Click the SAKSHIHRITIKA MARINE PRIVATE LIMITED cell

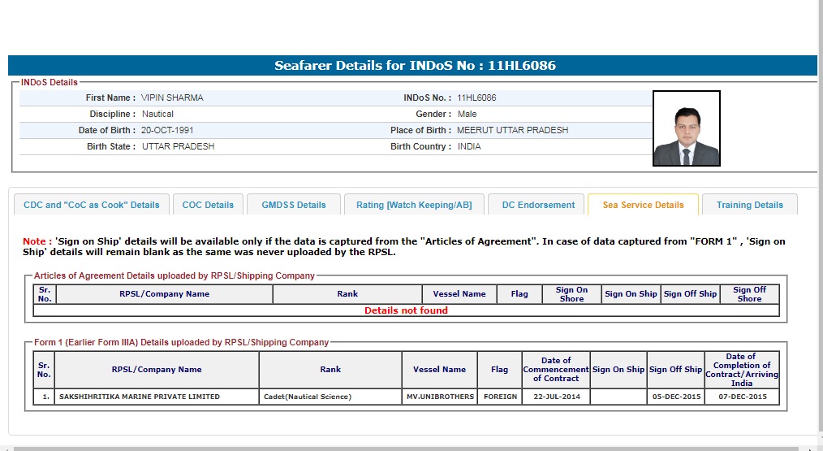pos(140,397)
